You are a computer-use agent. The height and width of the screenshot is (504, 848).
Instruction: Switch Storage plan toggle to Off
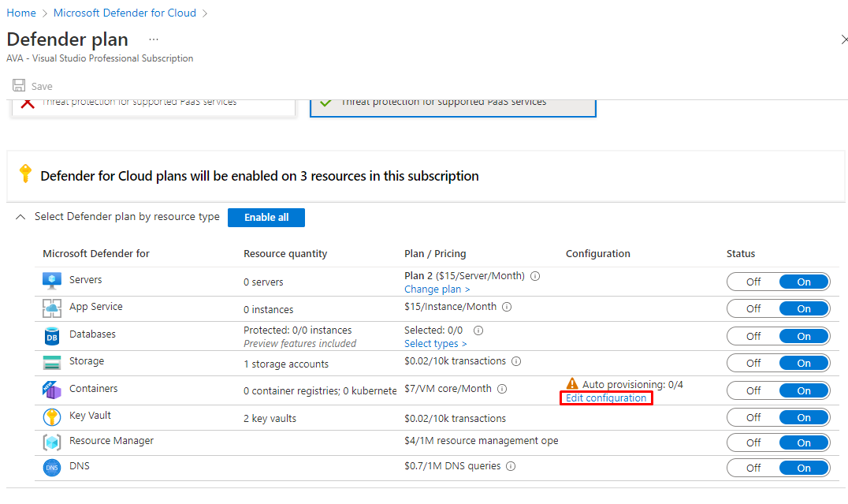tap(753, 364)
